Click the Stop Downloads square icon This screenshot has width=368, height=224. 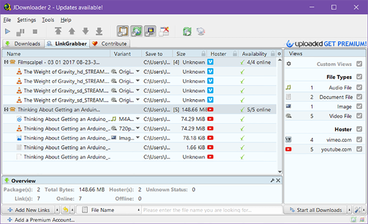point(35,32)
